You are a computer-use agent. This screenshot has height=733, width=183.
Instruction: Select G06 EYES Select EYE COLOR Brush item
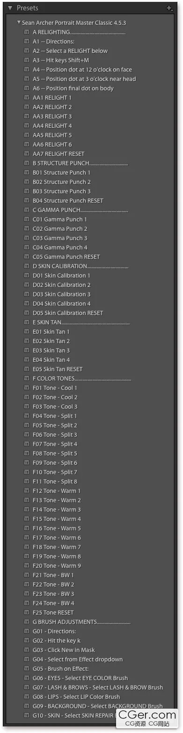pos(80,678)
